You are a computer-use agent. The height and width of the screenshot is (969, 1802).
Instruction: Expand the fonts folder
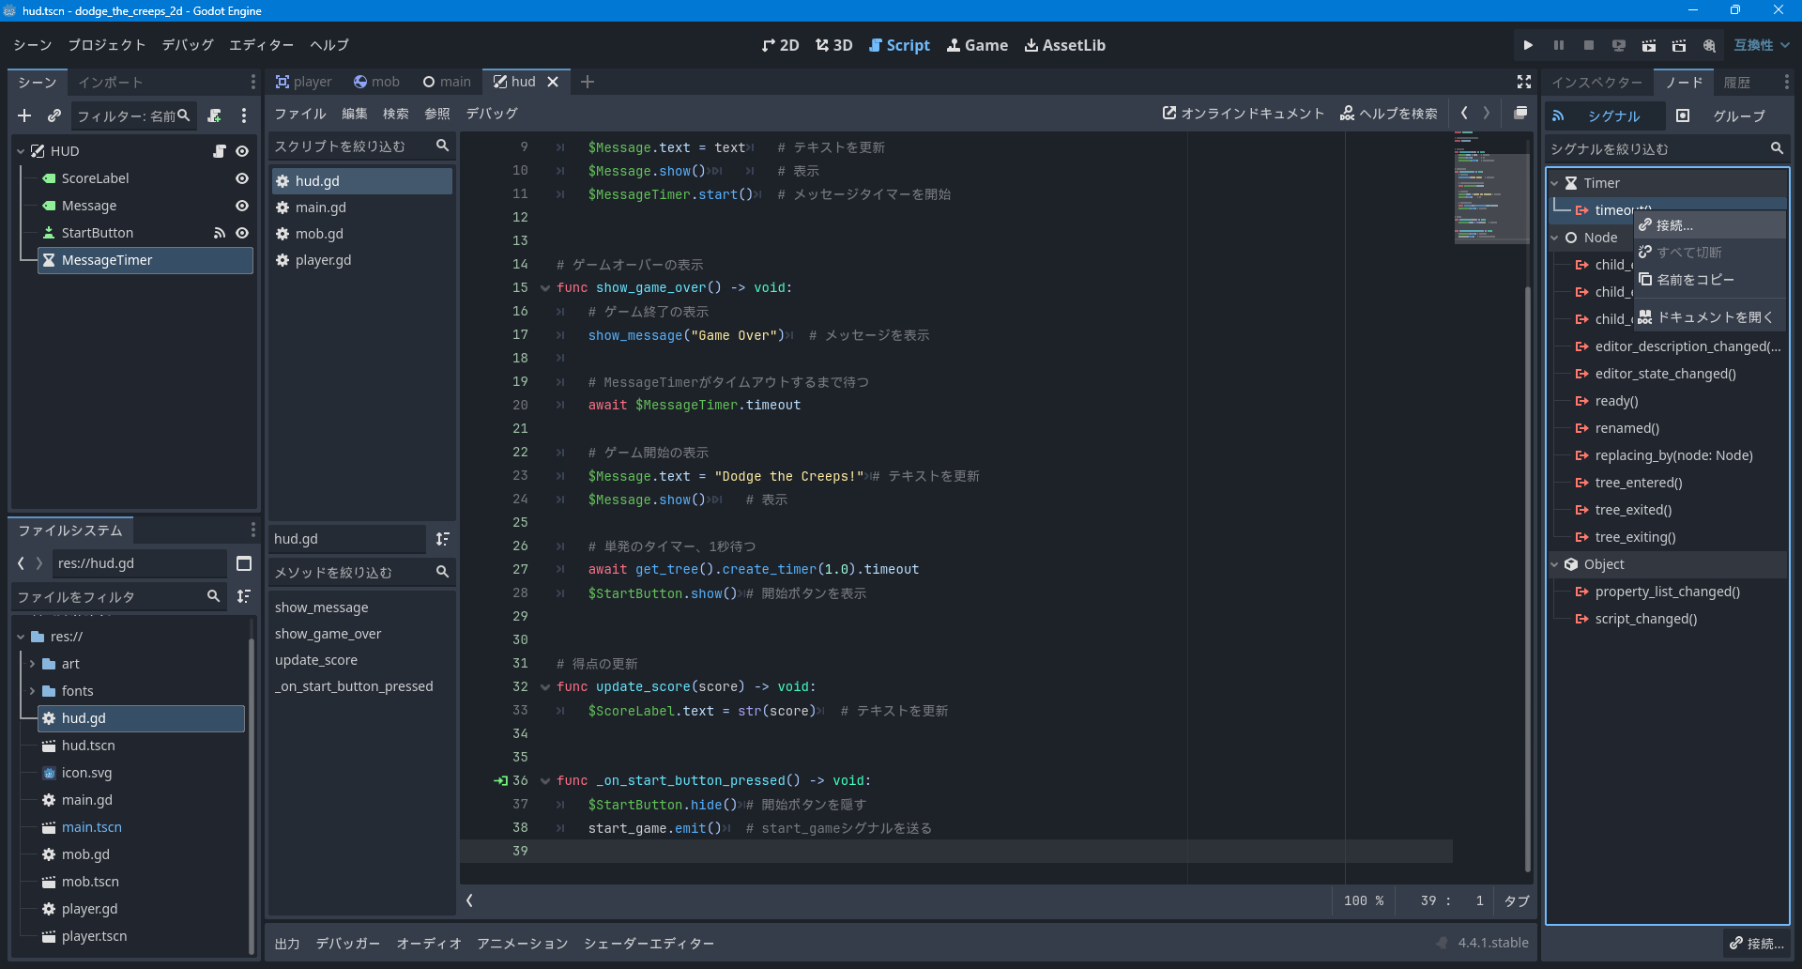coord(32,691)
